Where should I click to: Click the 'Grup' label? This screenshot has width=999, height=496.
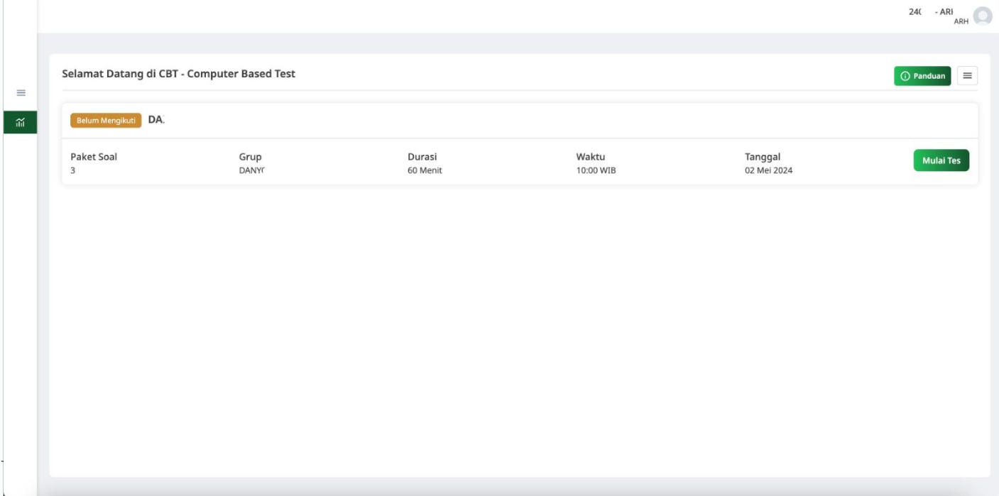251,158
